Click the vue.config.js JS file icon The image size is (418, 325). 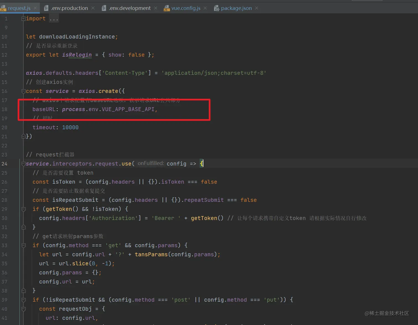pos(166,8)
